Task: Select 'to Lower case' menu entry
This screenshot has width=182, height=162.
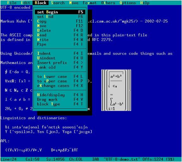Action: 60,77
